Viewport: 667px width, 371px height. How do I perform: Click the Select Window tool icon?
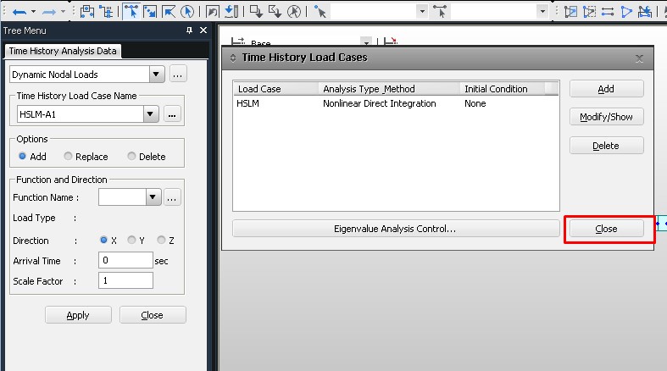(150, 12)
